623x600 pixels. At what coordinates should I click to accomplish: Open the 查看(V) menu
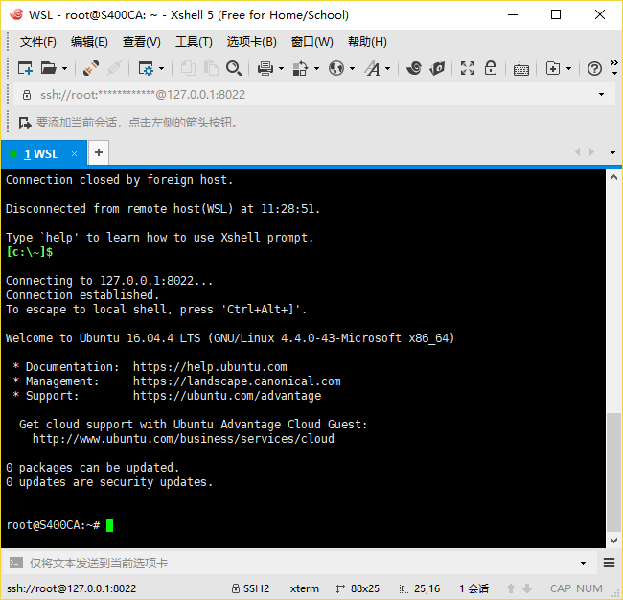coord(142,42)
